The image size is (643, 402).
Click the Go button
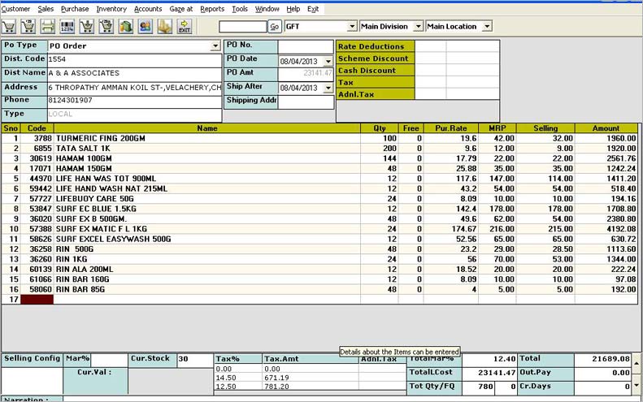[x=274, y=27]
